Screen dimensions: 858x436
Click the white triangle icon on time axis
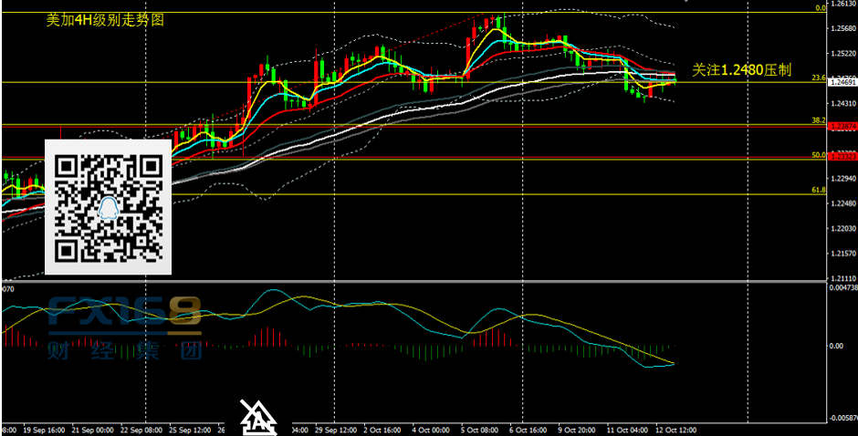pyautogui.click(x=259, y=417)
